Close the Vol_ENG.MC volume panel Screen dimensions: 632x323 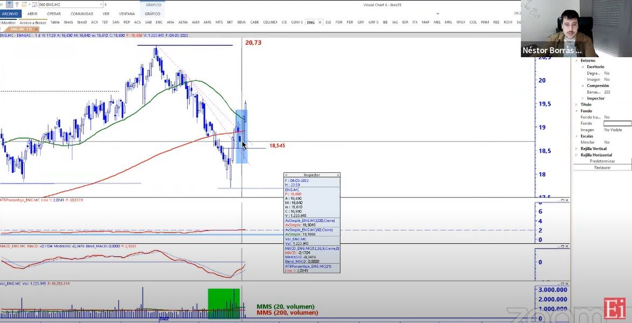[x=567, y=284]
